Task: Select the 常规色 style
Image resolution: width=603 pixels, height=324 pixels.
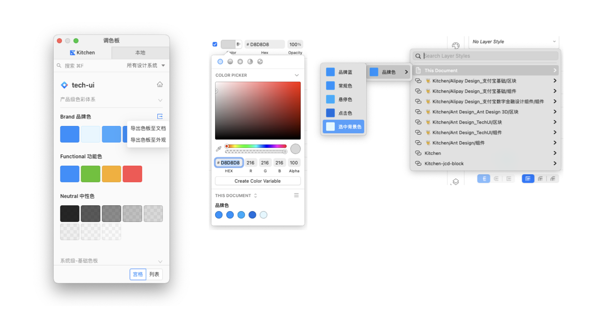Action: coord(344,86)
